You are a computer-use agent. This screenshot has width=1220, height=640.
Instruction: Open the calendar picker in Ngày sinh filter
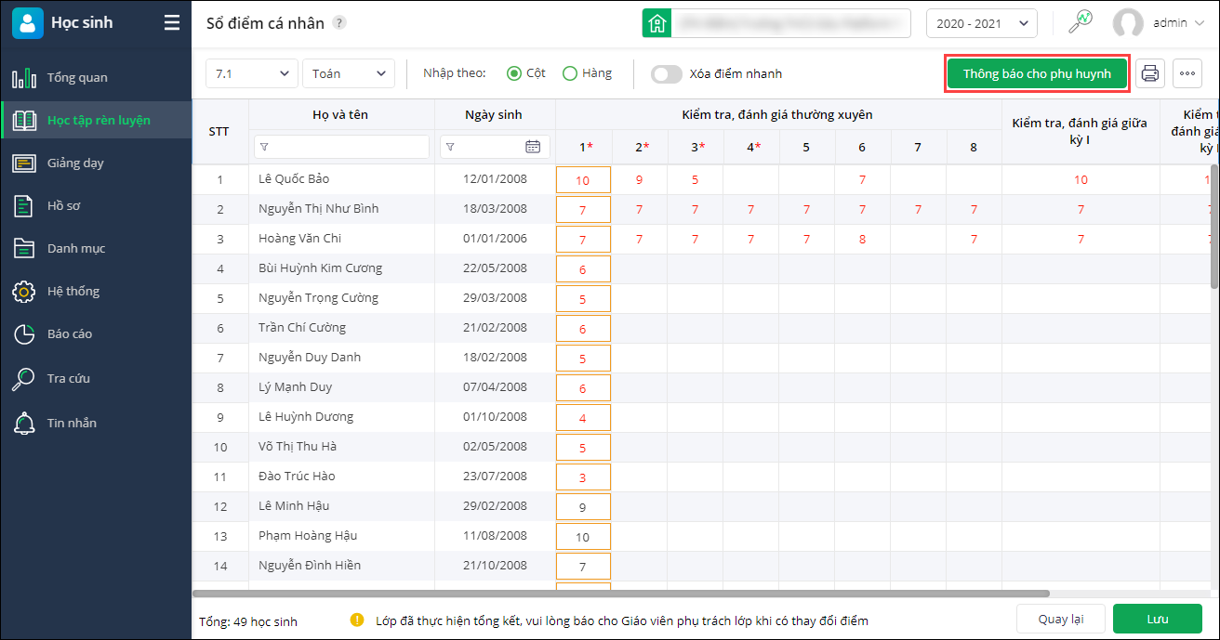(533, 146)
